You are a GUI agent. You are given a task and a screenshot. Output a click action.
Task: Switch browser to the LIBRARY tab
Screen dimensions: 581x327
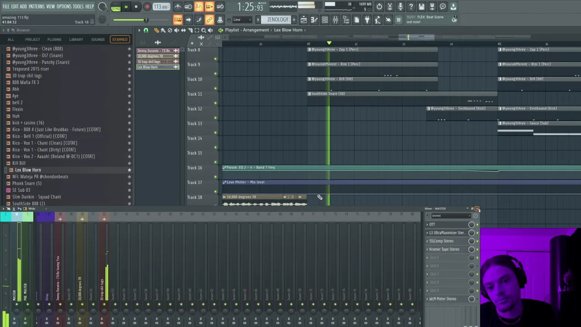pos(76,39)
